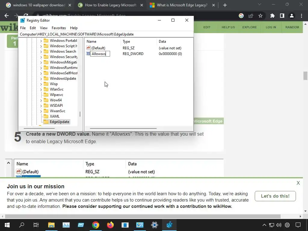Open the Windows Start menu
Viewport: 308px width, 231px height.
7,225
